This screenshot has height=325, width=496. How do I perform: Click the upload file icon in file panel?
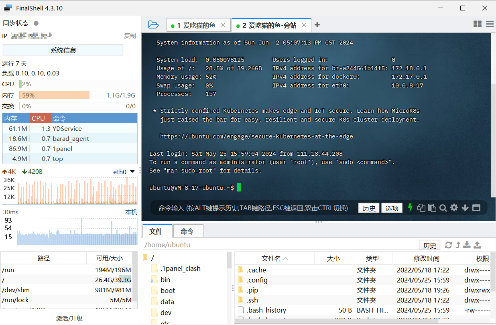click(478, 245)
